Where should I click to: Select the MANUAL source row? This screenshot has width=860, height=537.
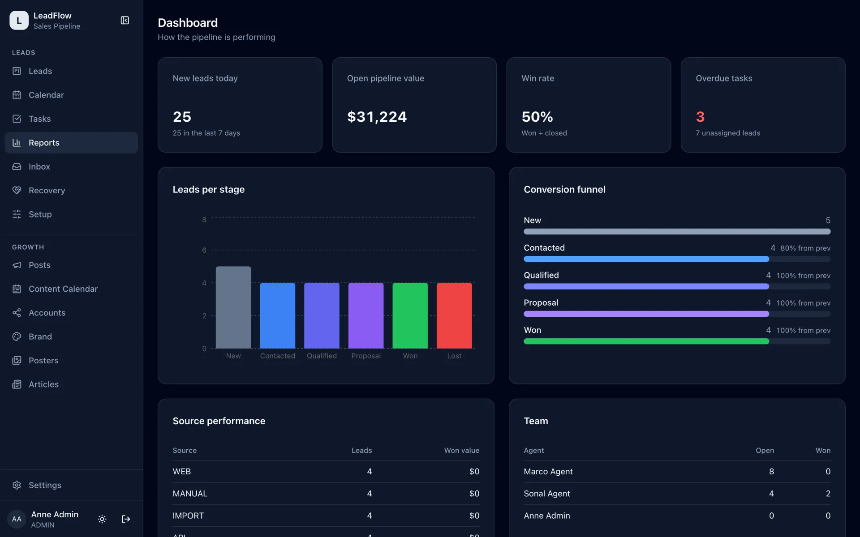coord(326,494)
